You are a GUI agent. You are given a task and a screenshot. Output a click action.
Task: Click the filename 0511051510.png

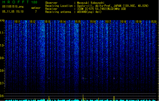click(13, 7)
